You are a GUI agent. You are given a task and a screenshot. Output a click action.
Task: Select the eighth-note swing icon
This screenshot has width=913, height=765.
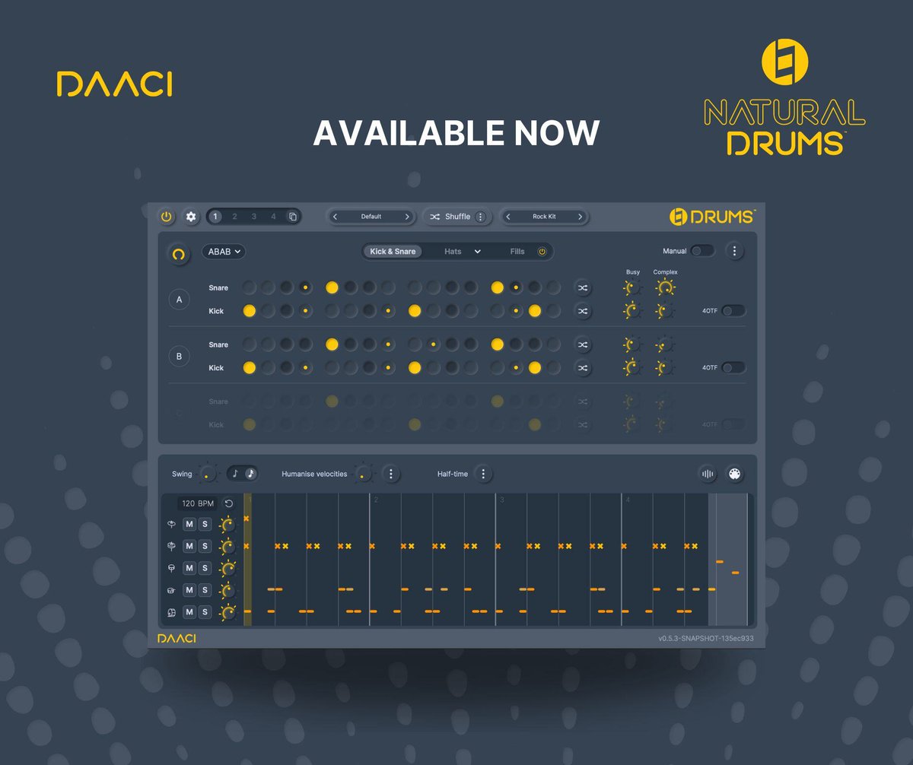235,474
